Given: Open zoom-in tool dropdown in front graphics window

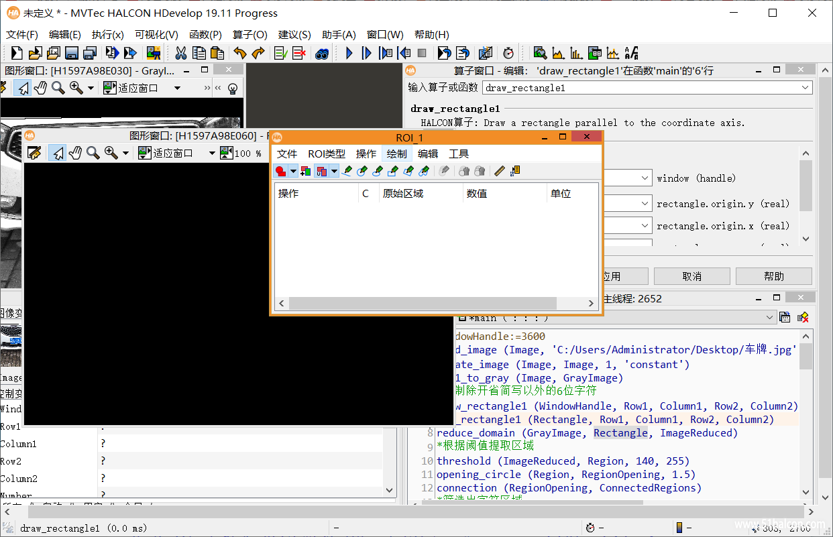Looking at the screenshot, I should point(125,154).
